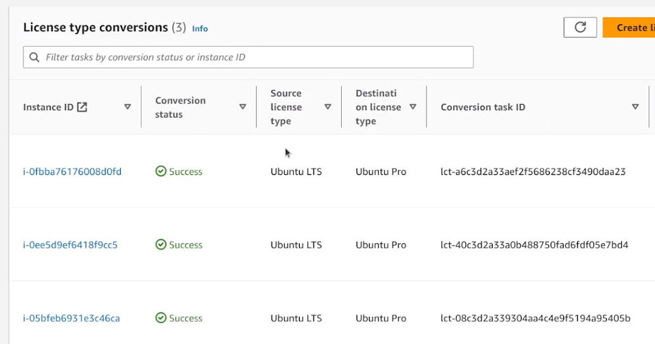The height and width of the screenshot is (344, 655).
Task: Open instance i-0ee5d9ef6418f9cc5 link
Action: coord(70,245)
